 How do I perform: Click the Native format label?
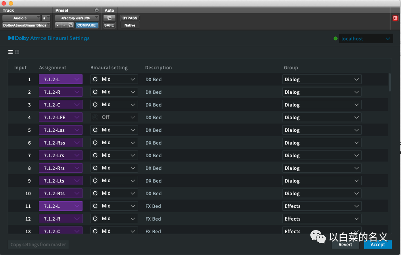[130, 25]
